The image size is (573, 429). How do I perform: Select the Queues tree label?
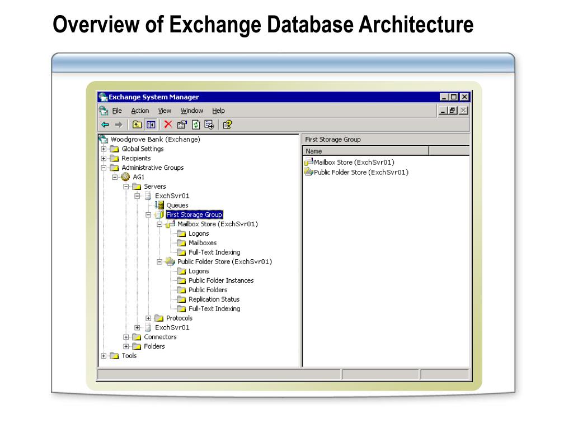(x=177, y=206)
